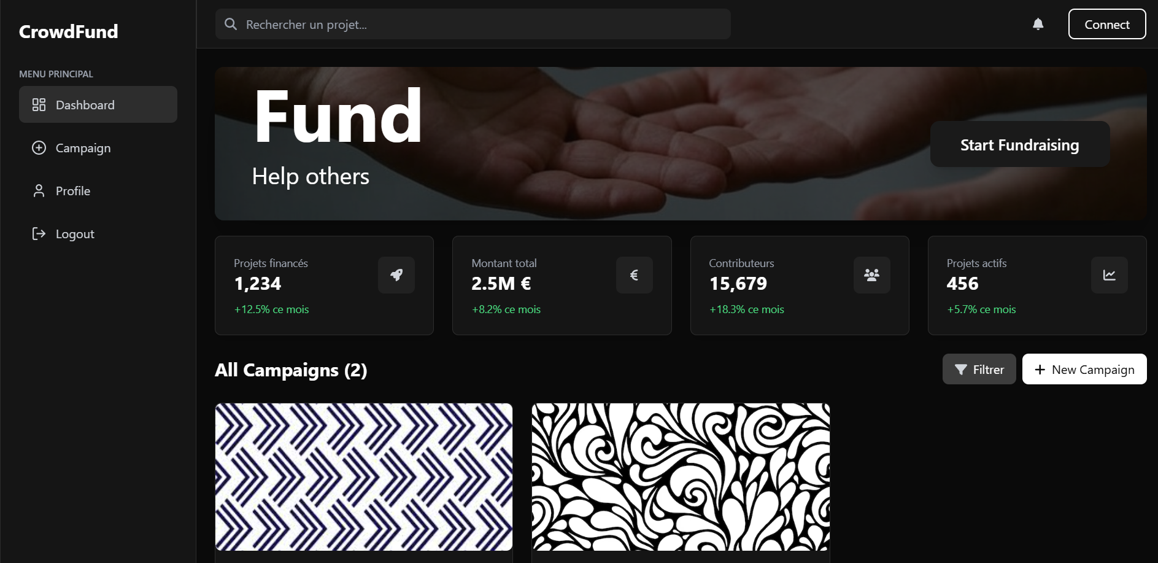Open the Campaign menu item
Image resolution: width=1158 pixels, height=563 pixels.
pos(98,148)
